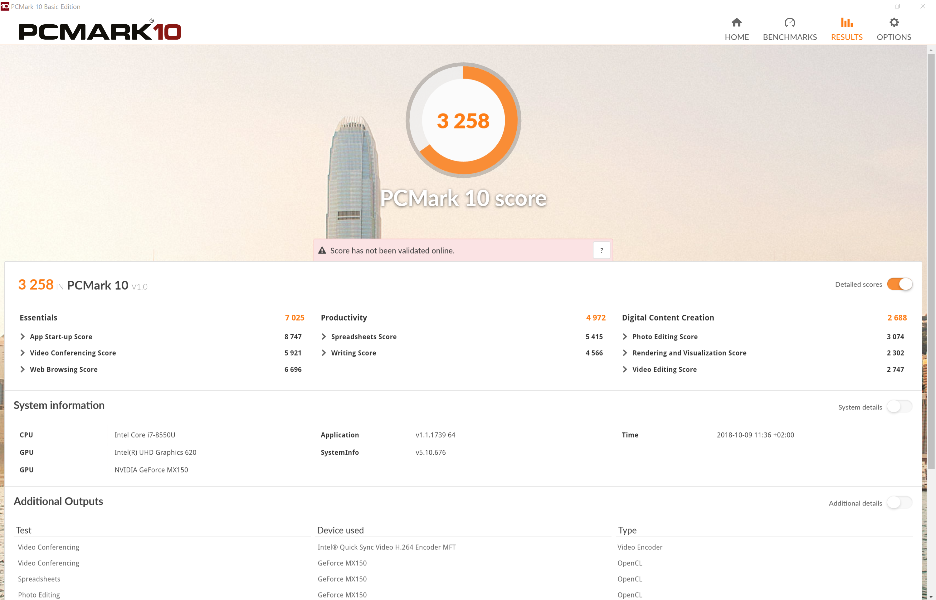Click the Video Encoder type cell
Screen dimensions: 936x600
(x=640, y=547)
